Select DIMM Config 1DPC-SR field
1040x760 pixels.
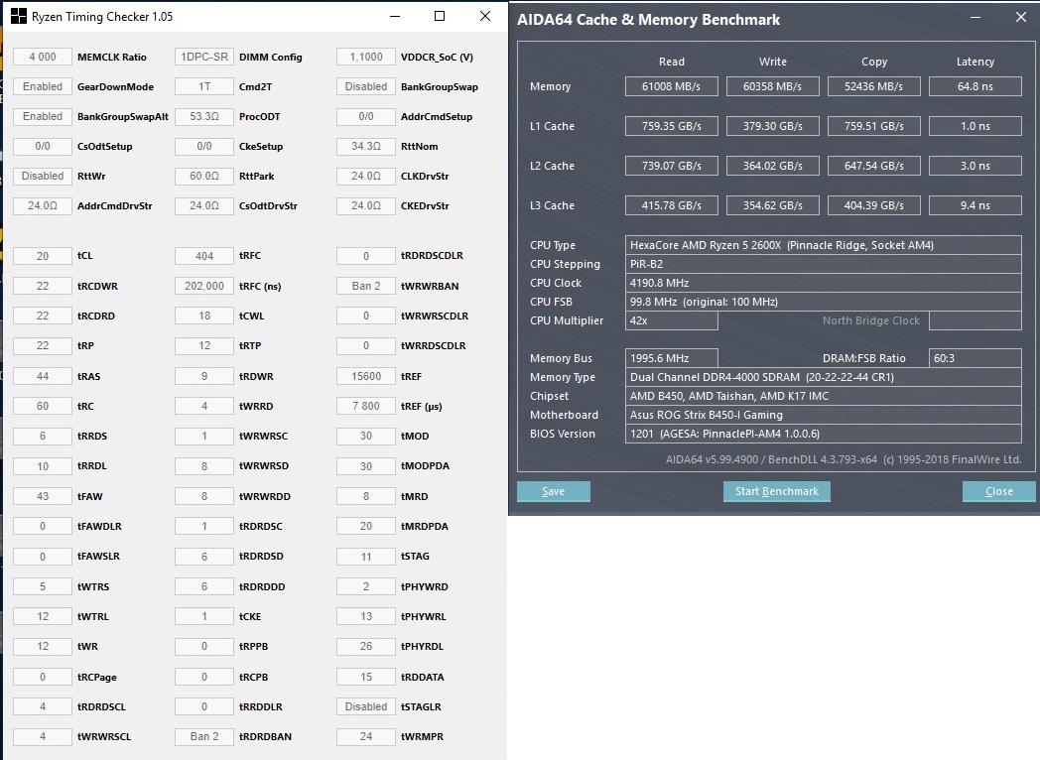point(204,57)
